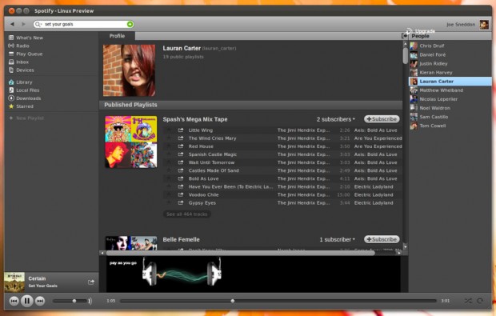The image size is (496, 316).
Task: Share the Red House track
Action: (181, 146)
